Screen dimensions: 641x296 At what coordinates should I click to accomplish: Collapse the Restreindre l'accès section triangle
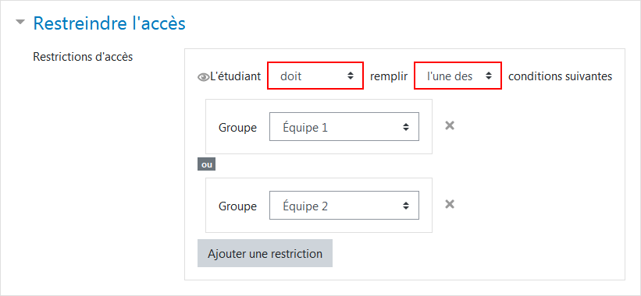[20, 23]
